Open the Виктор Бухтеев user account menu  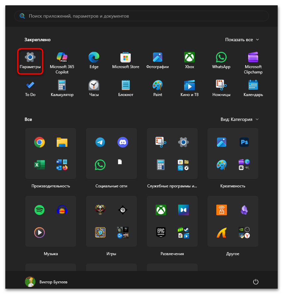pos(46,282)
